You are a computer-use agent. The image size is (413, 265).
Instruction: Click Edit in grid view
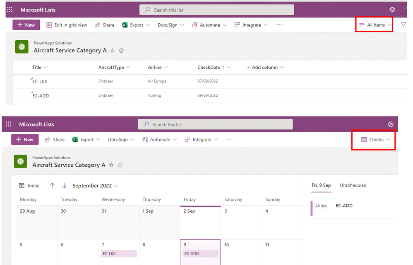67,25
